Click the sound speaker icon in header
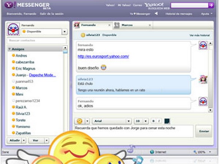219x164 pixels. pyautogui.click(x=156, y=14)
